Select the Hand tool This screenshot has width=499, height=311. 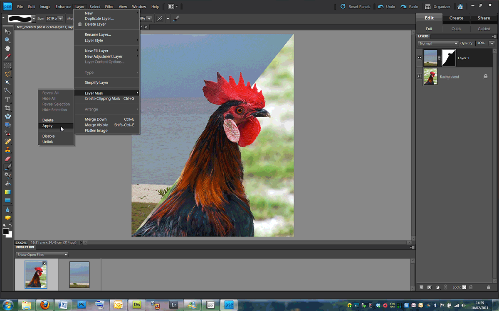pos(7,49)
